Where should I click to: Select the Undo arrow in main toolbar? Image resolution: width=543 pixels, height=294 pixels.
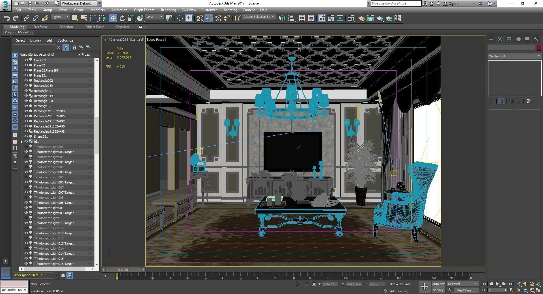7,18
